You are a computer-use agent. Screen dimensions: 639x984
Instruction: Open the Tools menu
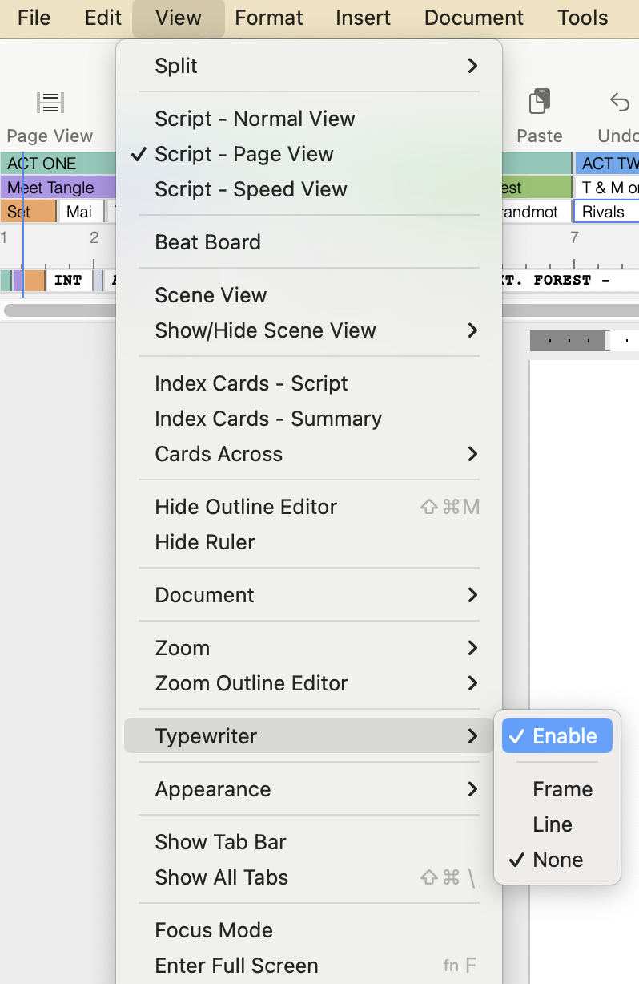[583, 18]
